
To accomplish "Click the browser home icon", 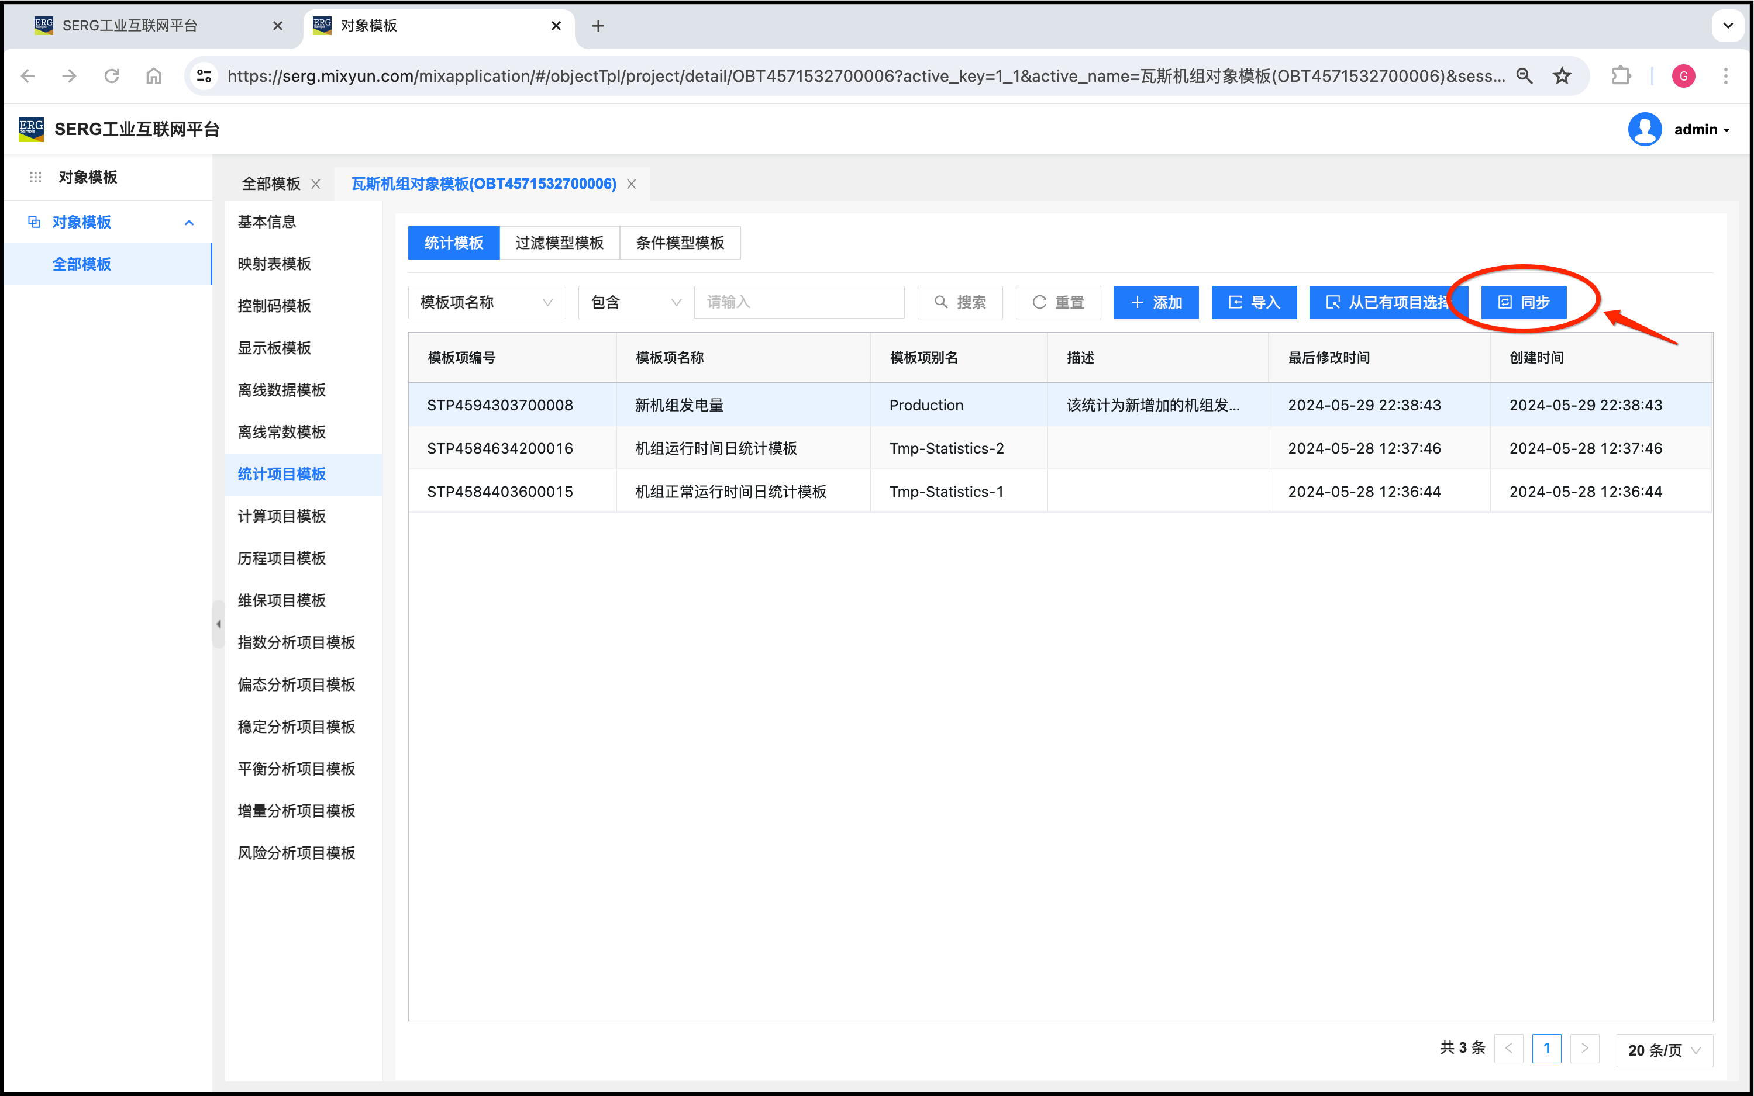I will [x=153, y=76].
